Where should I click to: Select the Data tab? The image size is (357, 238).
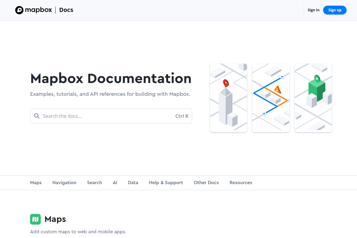133,183
